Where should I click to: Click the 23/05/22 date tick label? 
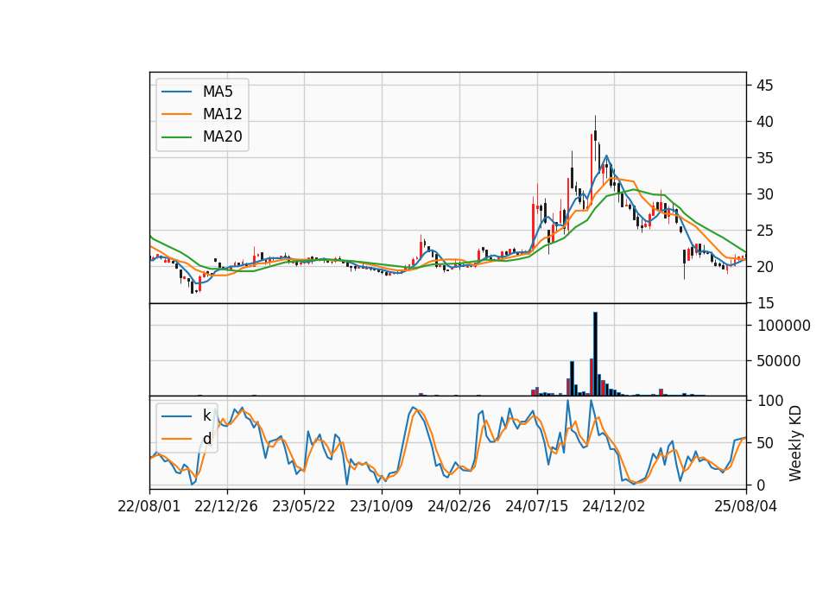(x=303, y=506)
